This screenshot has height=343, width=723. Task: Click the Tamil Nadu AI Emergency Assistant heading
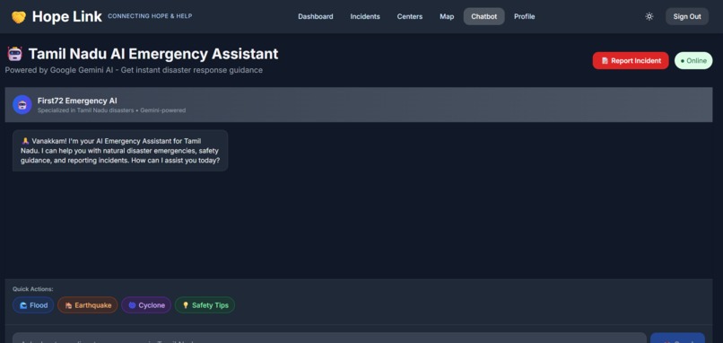[153, 54]
